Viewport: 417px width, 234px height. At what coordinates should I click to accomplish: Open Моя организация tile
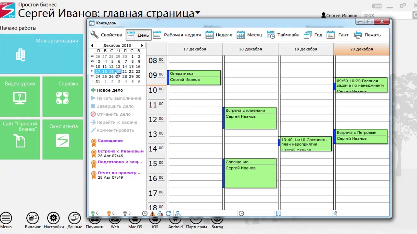(41, 54)
